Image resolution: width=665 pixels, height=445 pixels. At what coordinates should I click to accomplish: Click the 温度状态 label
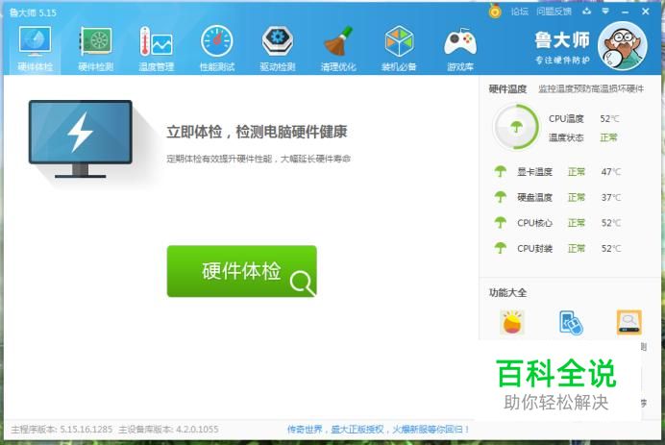[566, 137]
